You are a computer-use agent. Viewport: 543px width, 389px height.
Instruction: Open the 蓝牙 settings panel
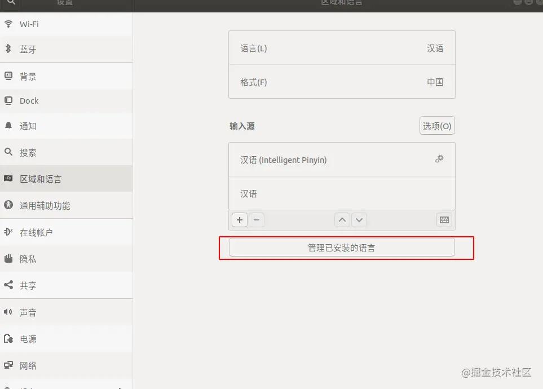[66, 49]
